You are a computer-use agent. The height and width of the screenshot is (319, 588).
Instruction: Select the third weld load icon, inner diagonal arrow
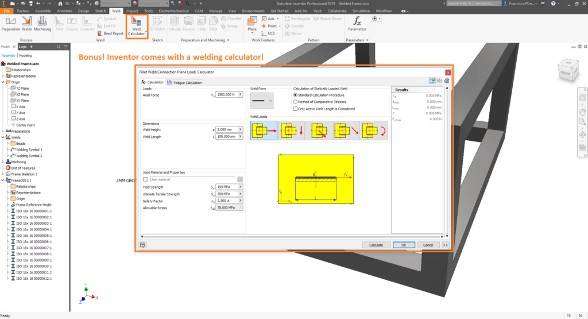[x=319, y=130]
